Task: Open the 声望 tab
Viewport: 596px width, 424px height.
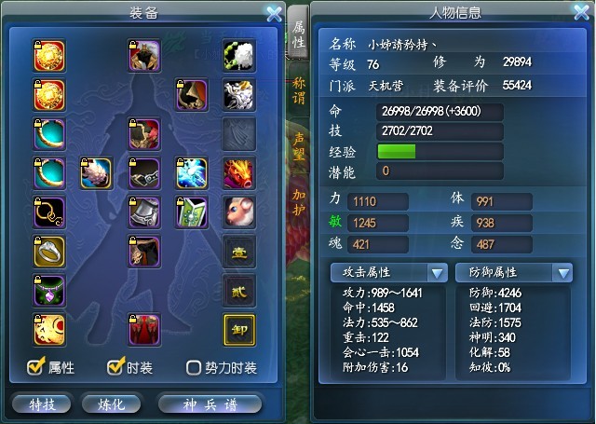Action: pos(298,147)
